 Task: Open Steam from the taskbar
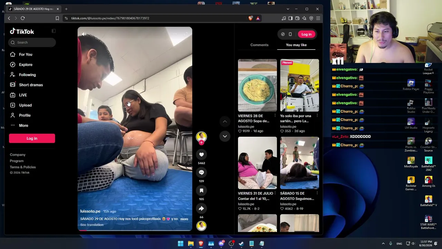click(241, 243)
